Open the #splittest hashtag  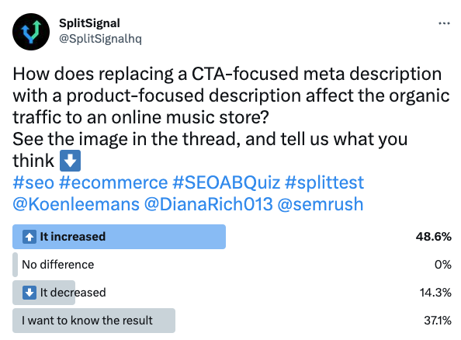coord(324,182)
